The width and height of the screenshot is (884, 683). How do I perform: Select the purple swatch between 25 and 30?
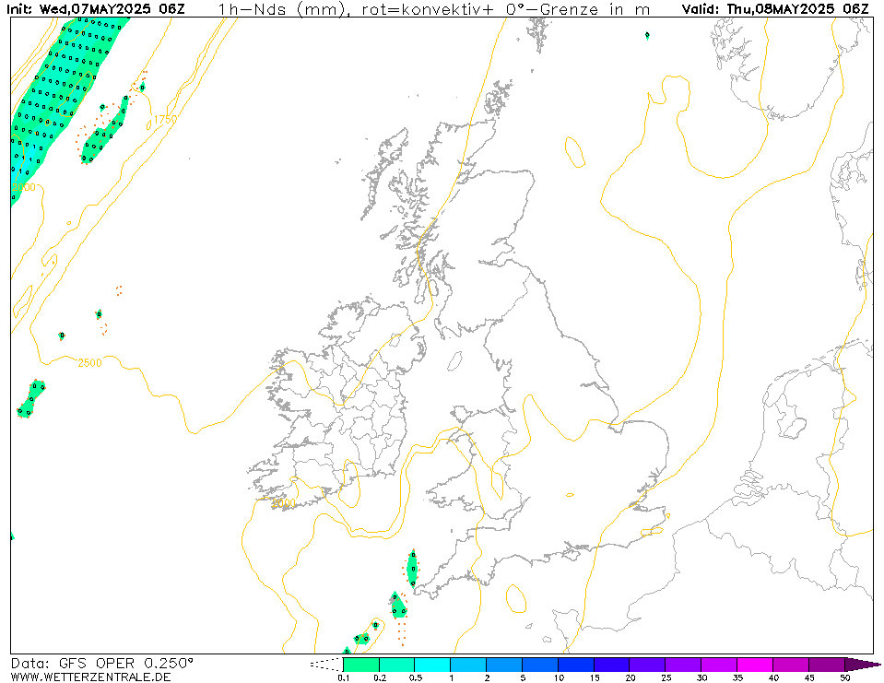point(683,665)
